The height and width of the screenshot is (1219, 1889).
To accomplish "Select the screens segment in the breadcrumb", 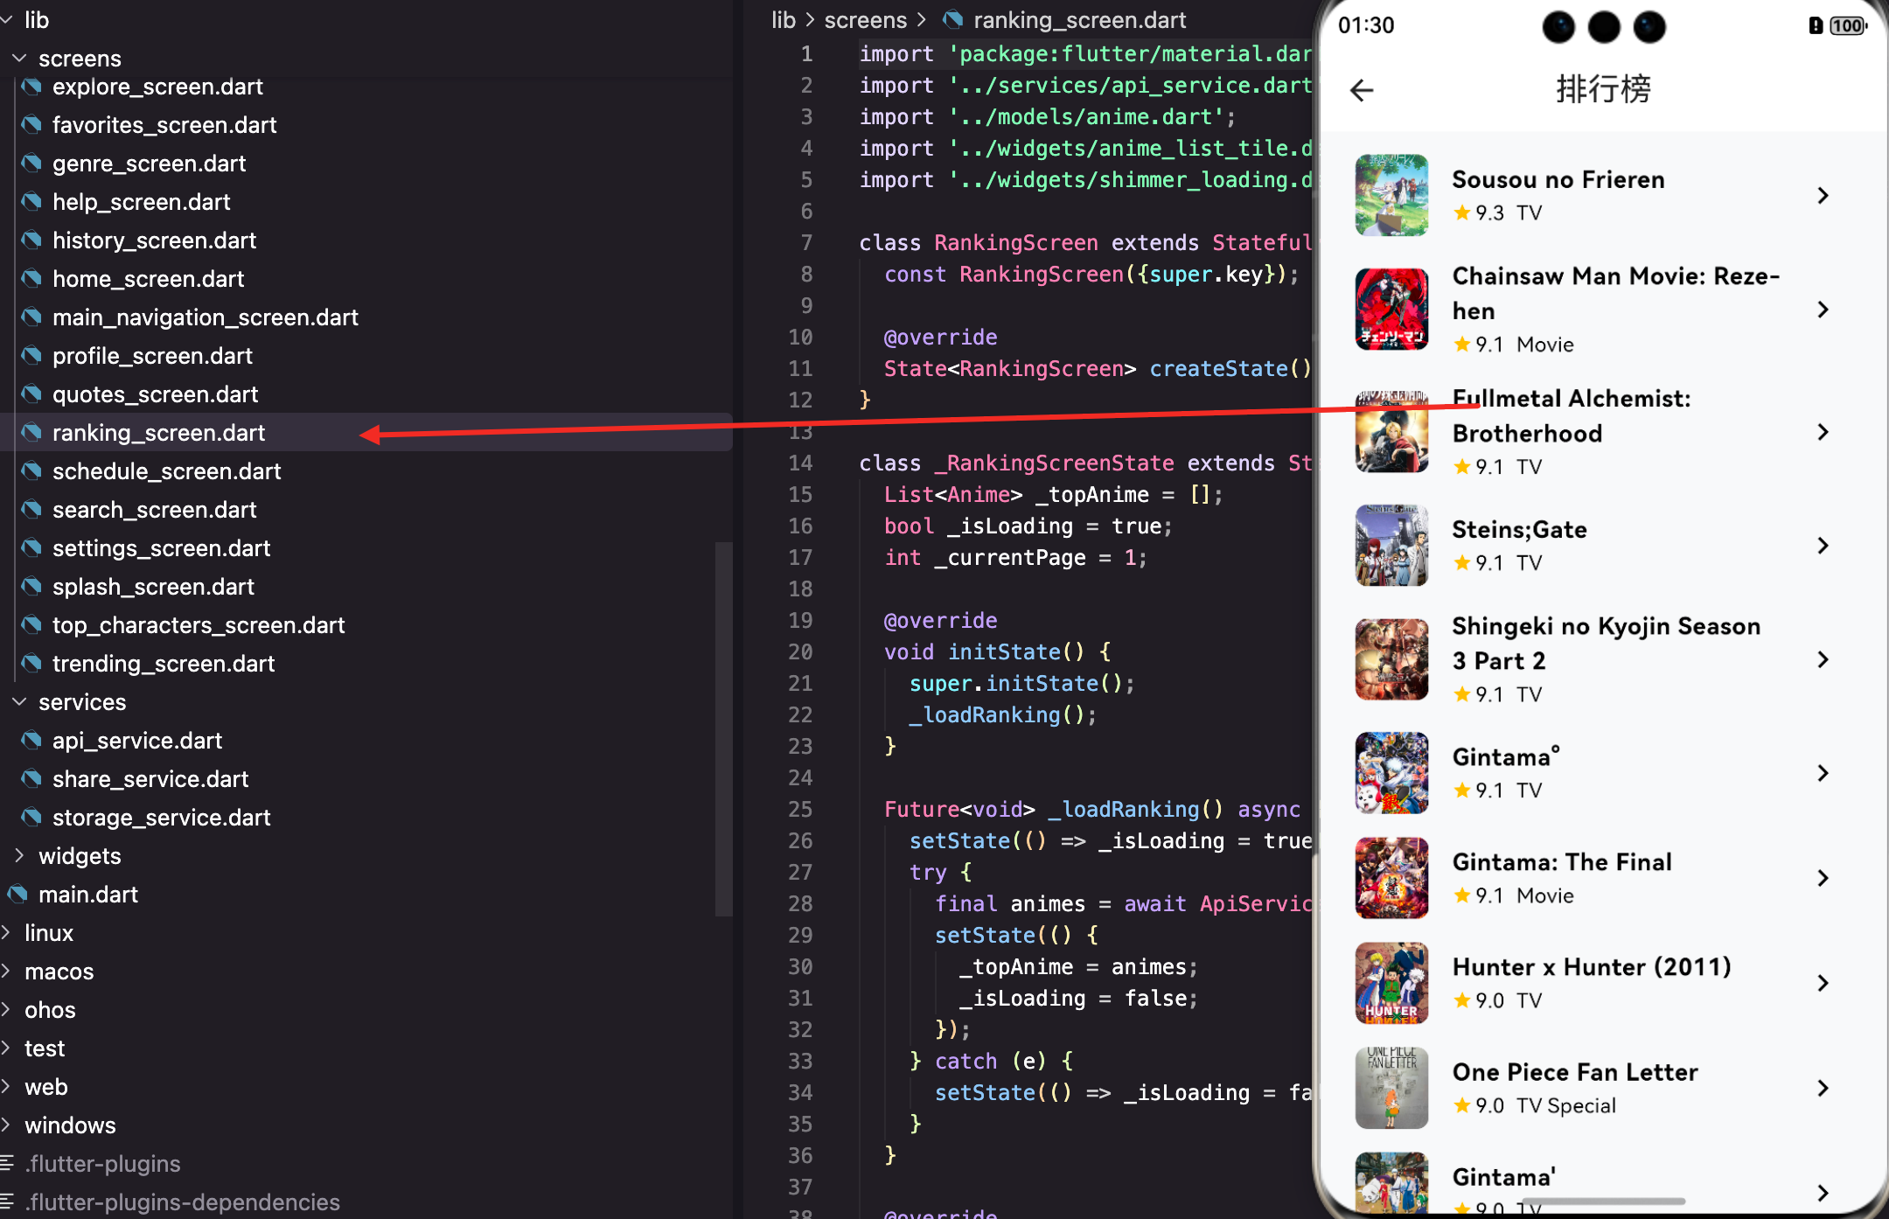I will 865,19.
